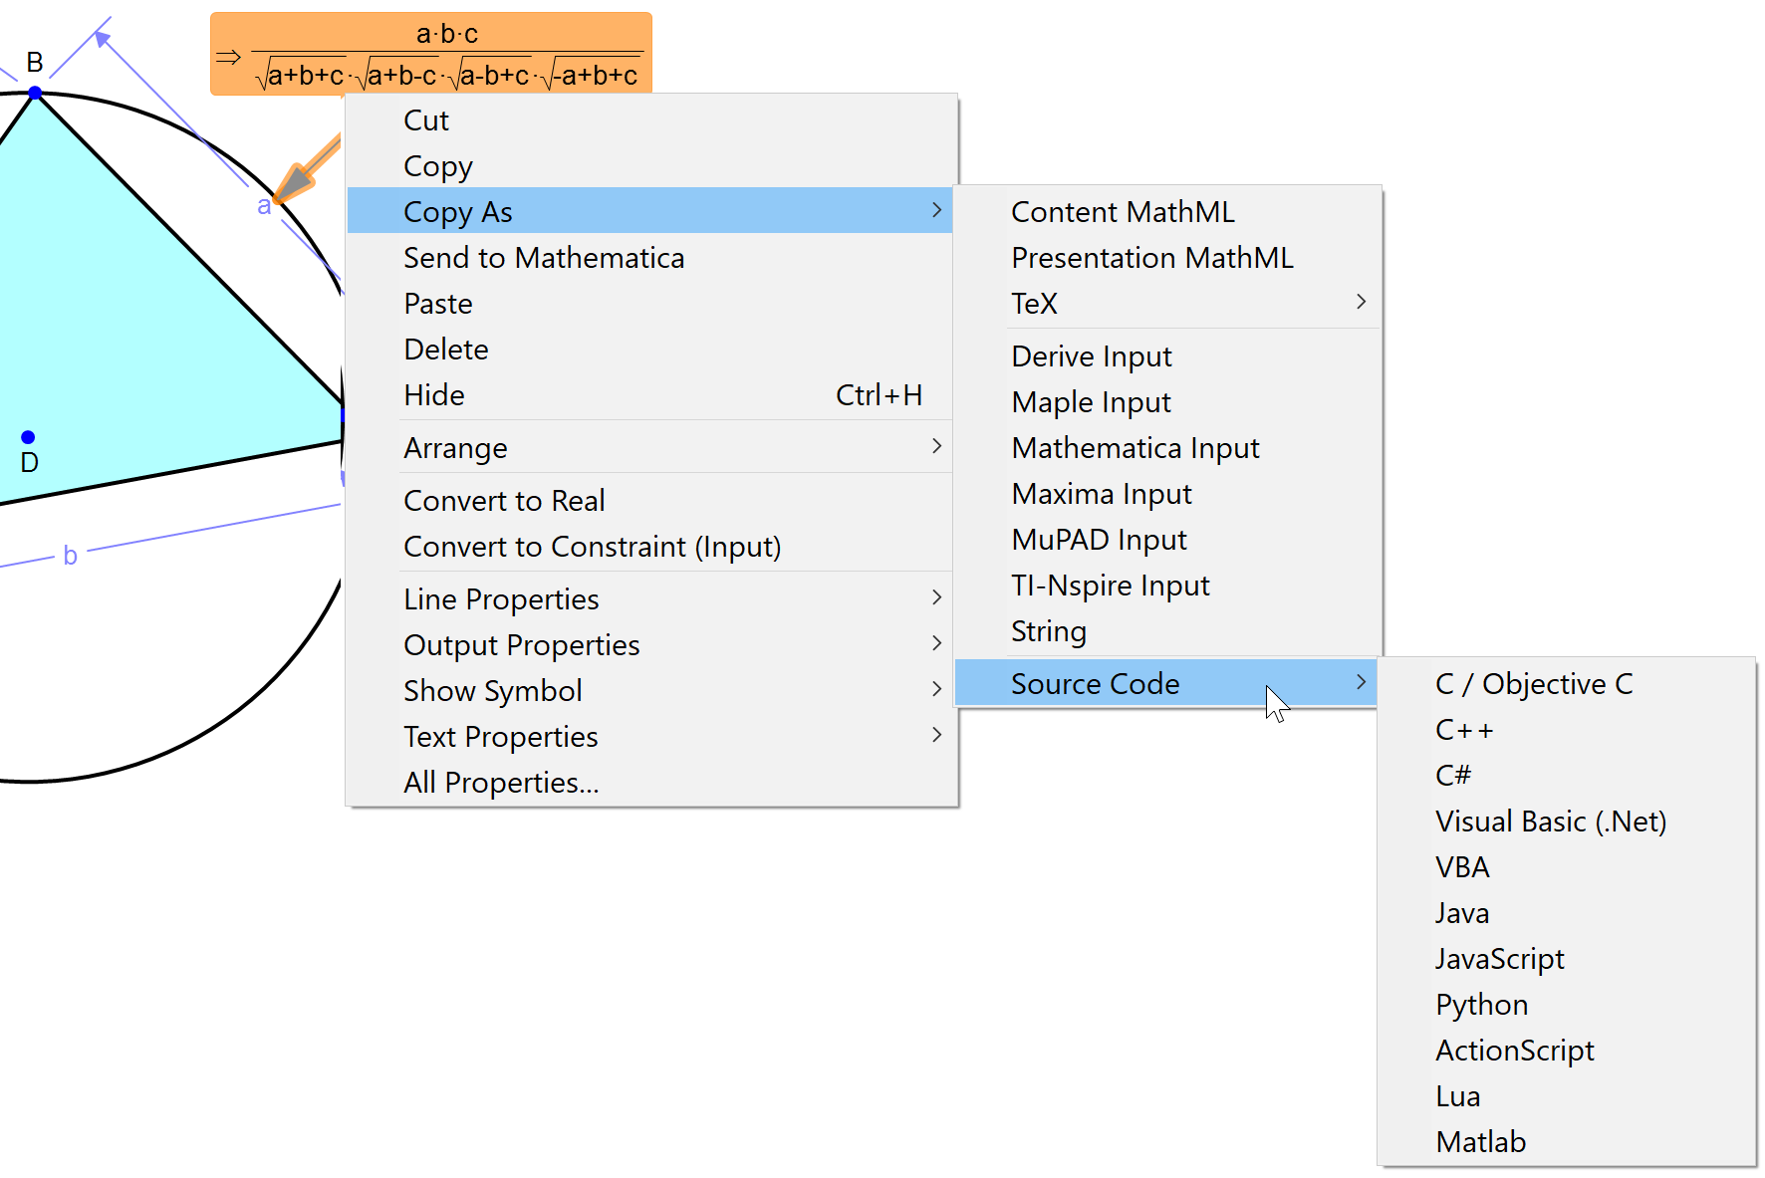Select JavaScript source code option
1765x1178 pixels.
coord(1499,959)
